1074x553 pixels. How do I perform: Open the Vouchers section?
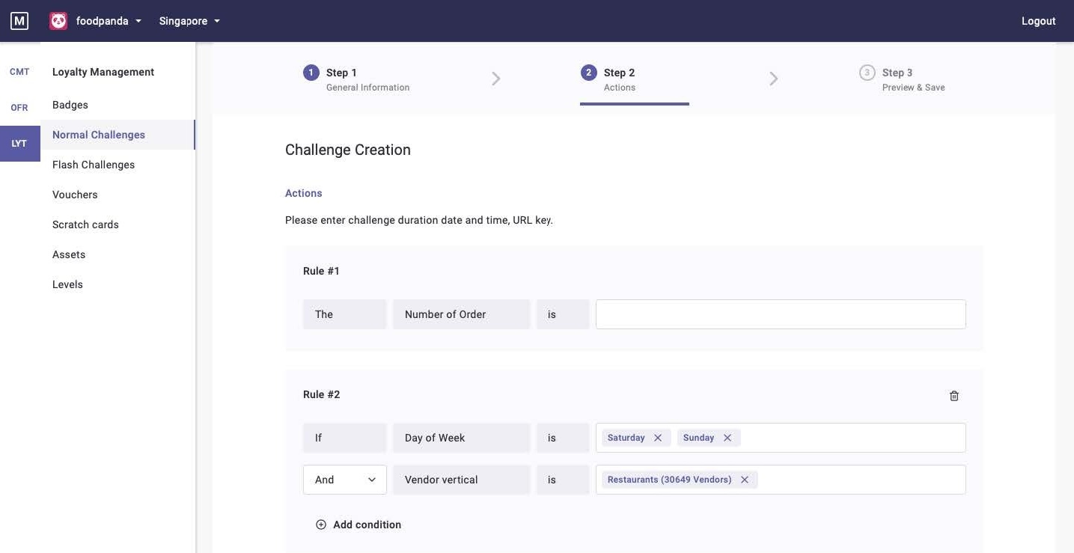(75, 195)
